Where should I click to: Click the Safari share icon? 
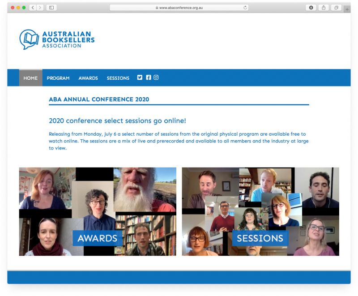click(x=324, y=8)
